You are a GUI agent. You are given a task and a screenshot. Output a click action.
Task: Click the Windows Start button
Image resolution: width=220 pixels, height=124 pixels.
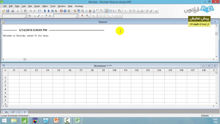pyautogui.click(x=4, y=121)
